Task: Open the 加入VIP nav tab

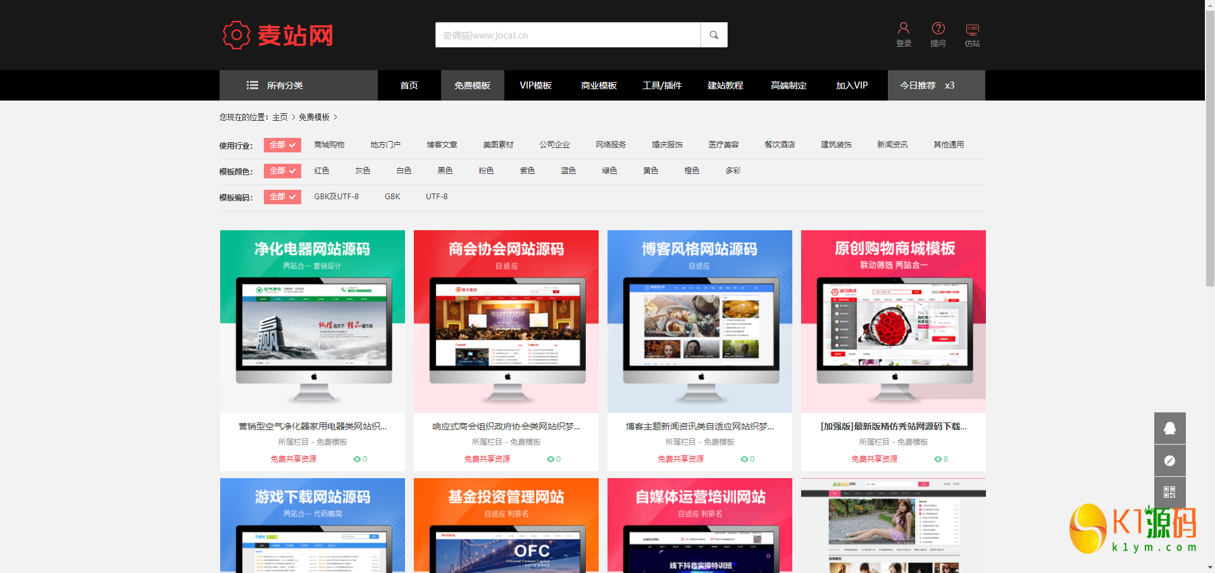Action: [x=852, y=85]
